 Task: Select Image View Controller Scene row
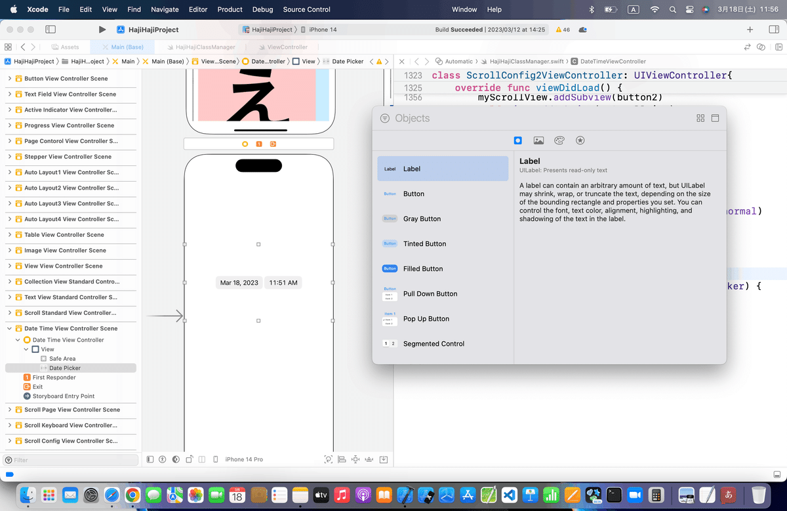pyautogui.click(x=71, y=251)
